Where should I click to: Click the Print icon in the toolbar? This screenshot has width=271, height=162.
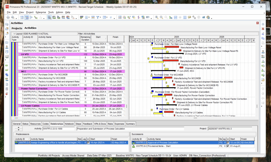[8, 17]
